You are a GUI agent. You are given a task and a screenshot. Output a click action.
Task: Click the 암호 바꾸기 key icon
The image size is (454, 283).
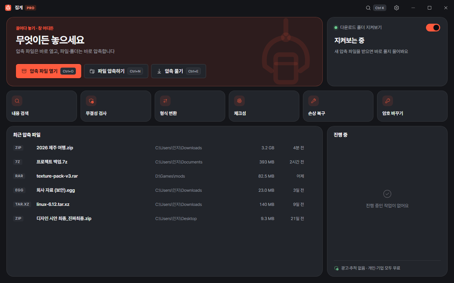(388, 101)
